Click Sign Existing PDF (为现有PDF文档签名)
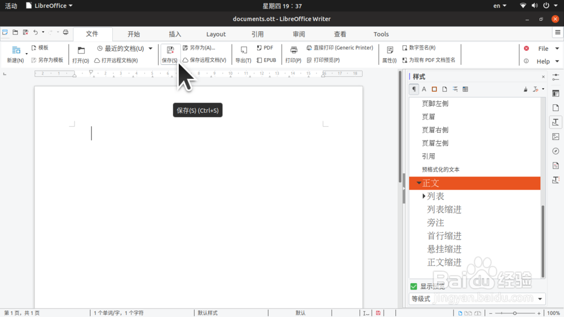Screen dimensions: 564x317 coord(429,60)
